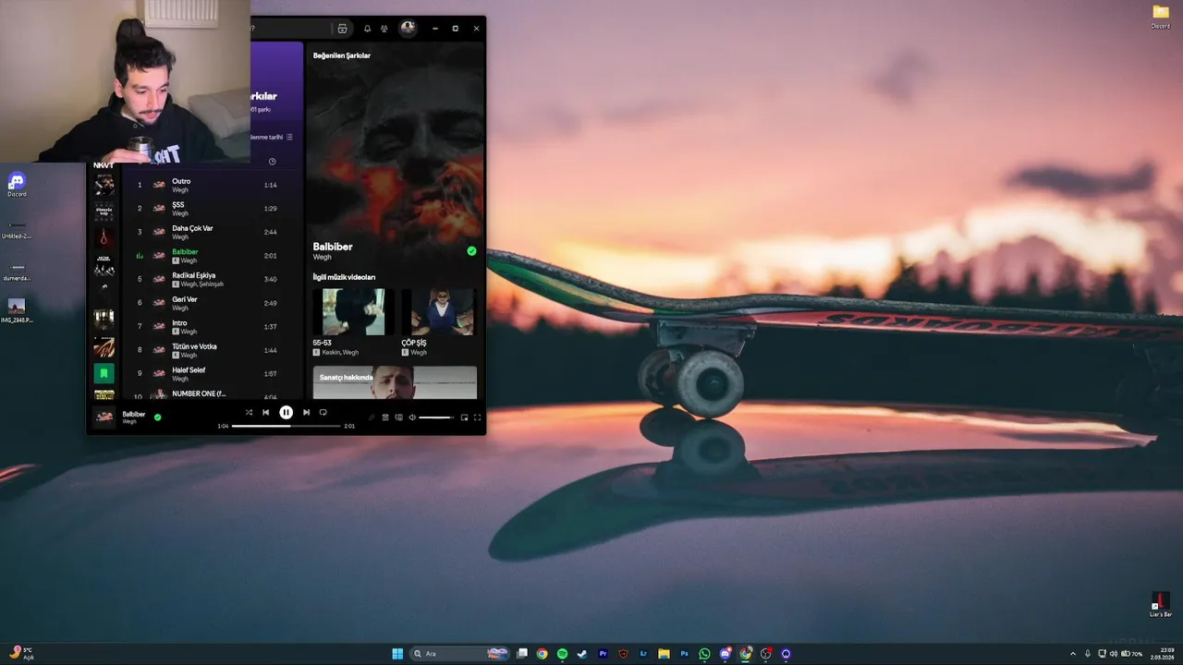Mute Spotify via the speaker icon
Image resolution: width=1183 pixels, height=665 pixels.
(x=412, y=417)
